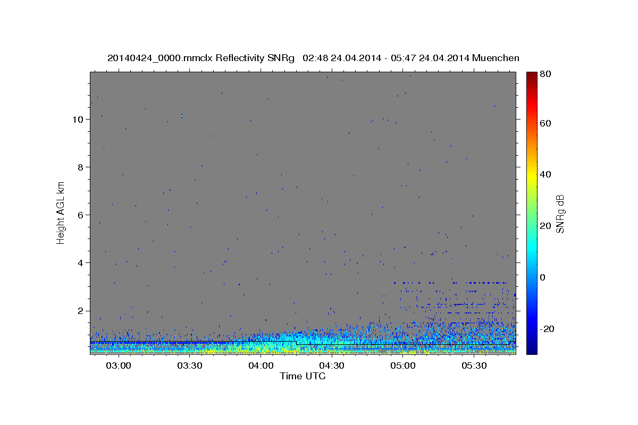Click the height tick label 6
638x425 pixels.
(x=80, y=215)
